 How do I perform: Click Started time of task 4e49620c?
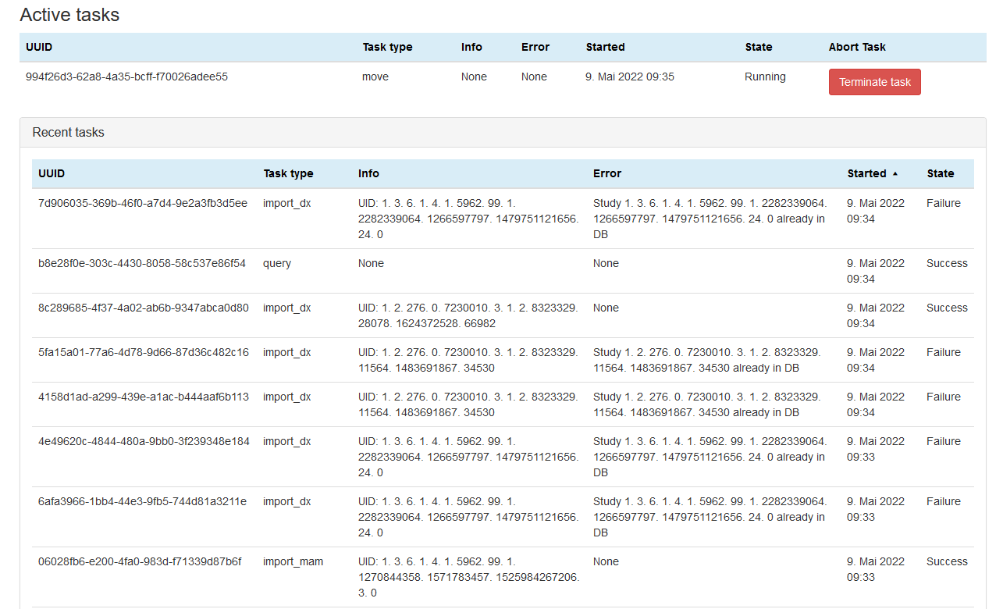pos(876,449)
